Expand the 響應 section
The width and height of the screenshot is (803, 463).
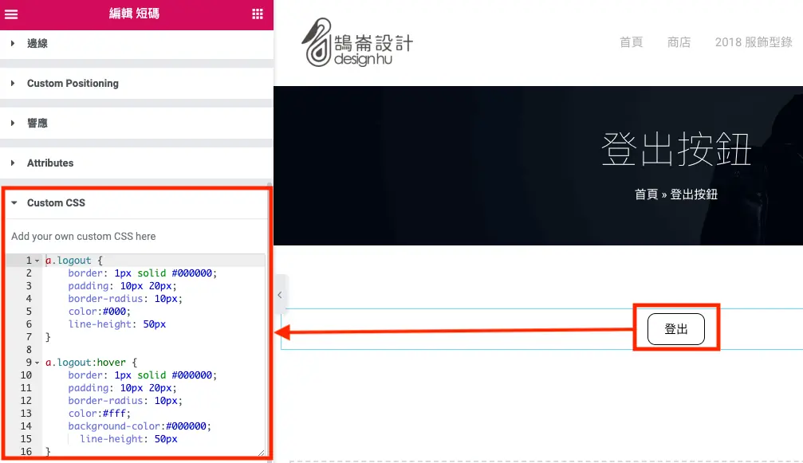click(136, 124)
